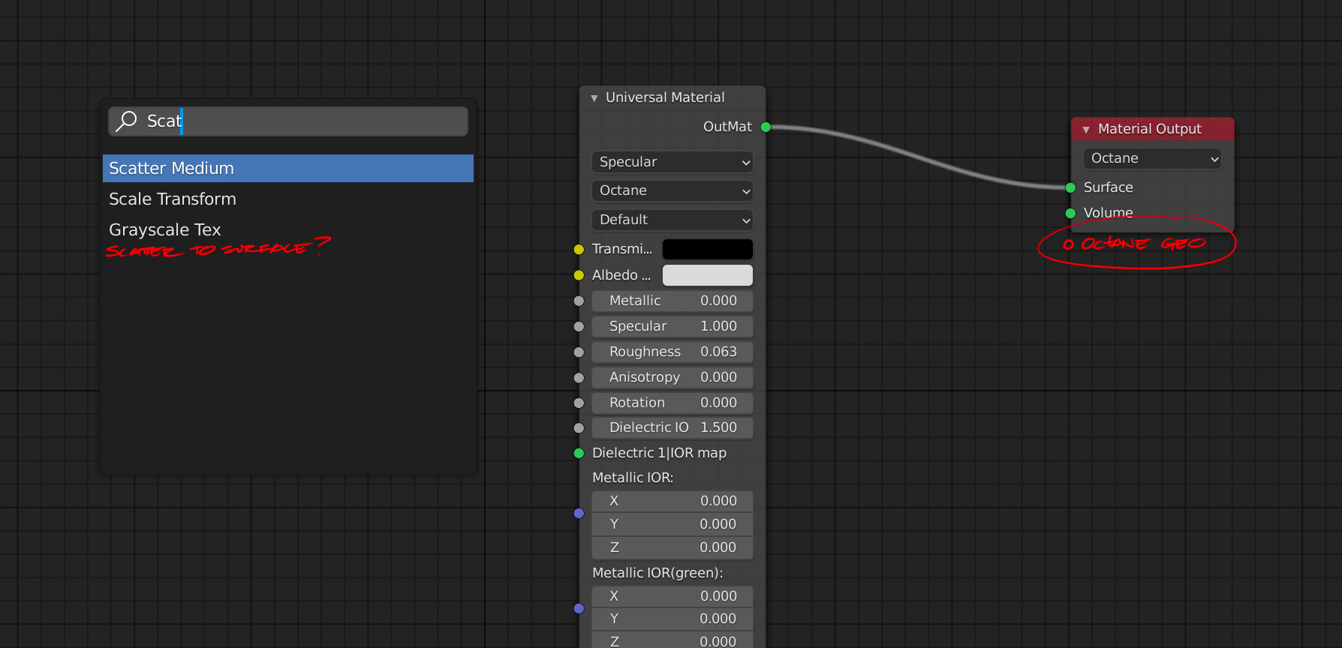Click the Surface input socket on Material Output

coord(1071,187)
